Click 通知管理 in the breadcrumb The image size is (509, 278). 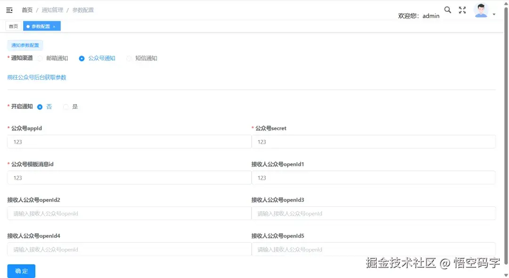(52, 9)
